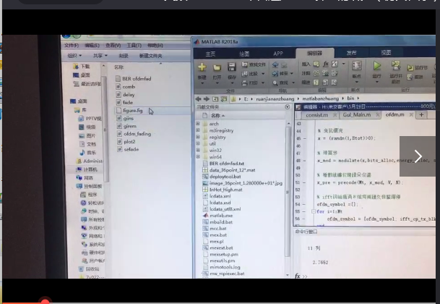
Task: Click the Breakpoints icon
Action: pyautogui.click(x=357, y=66)
